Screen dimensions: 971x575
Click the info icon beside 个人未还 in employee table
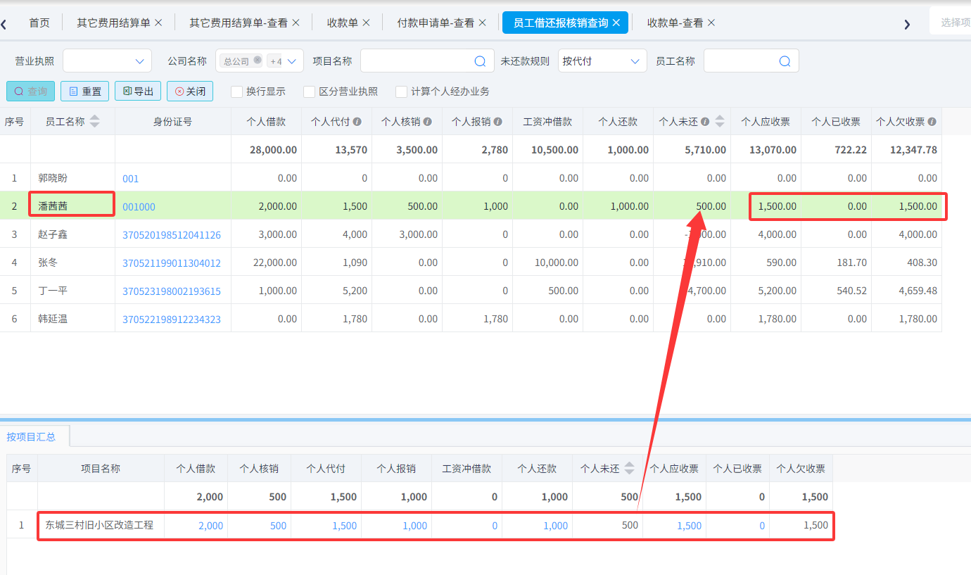tap(705, 122)
